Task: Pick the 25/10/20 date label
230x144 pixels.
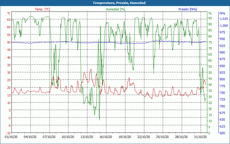Action: pos(162,137)
